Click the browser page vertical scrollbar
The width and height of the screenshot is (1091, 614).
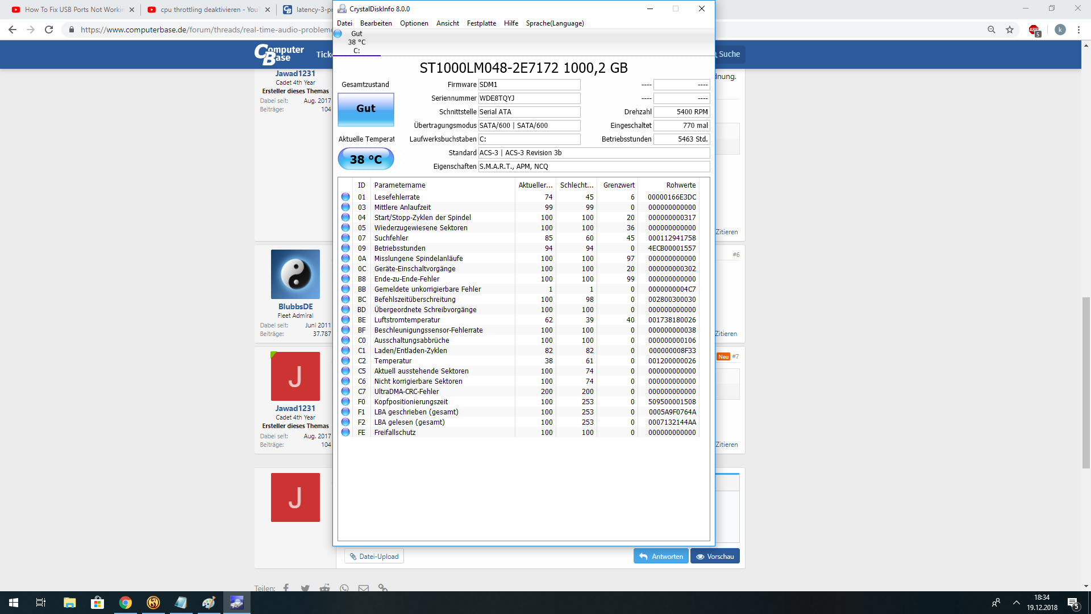pos(1086,382)
